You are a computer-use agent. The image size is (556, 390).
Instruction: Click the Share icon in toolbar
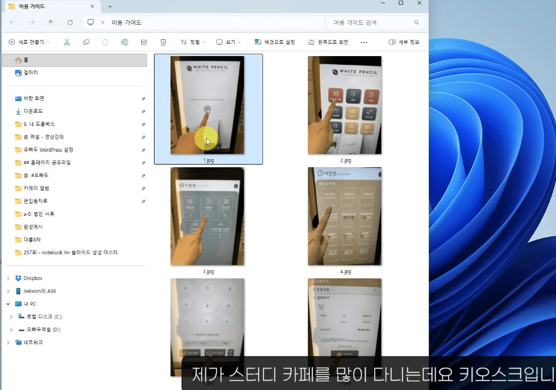(144, 42)
